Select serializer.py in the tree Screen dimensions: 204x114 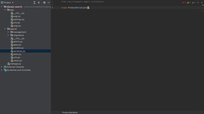[x=19, y=51]
